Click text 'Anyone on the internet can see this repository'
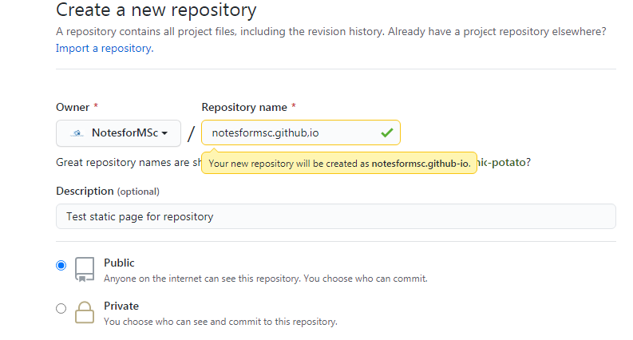 coord(202,279)
